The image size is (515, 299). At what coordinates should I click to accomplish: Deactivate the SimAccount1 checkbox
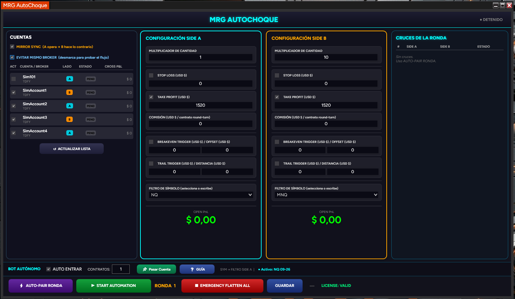(14, 92)
